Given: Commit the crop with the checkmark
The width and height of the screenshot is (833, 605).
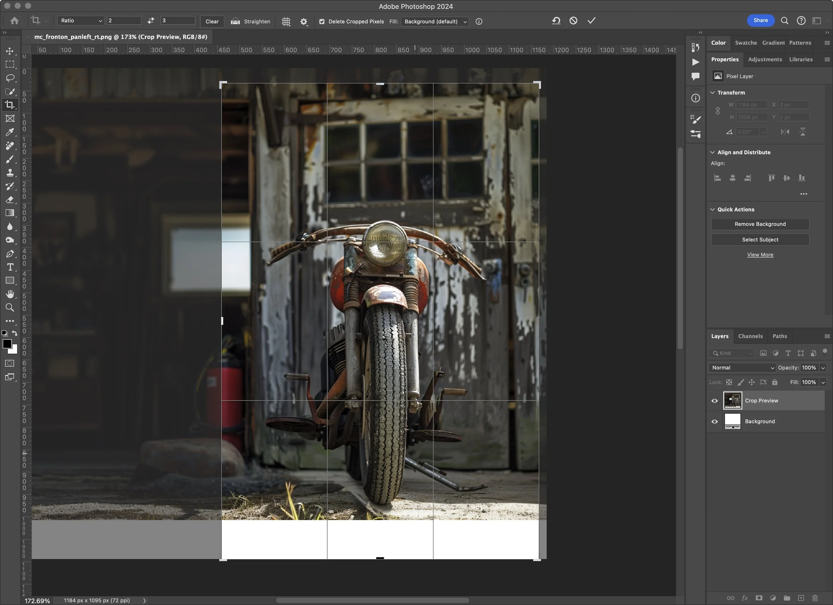Looking at the screenshot, I should pyautogui.click(x=591, y=21).
